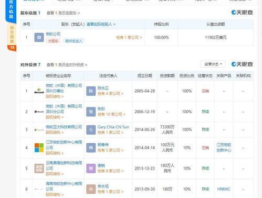Click the date 2006-12-19
The width and height of the screenshot is (262, 198).
click(x=145, y=112)
